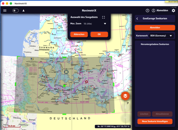
Task: Select top edge green handle
Action: tap(64, 58)
